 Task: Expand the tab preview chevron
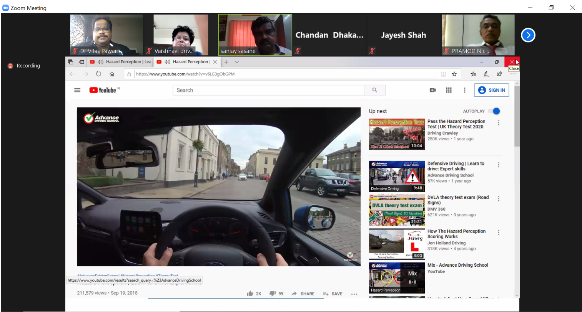[x=237, y=62]
